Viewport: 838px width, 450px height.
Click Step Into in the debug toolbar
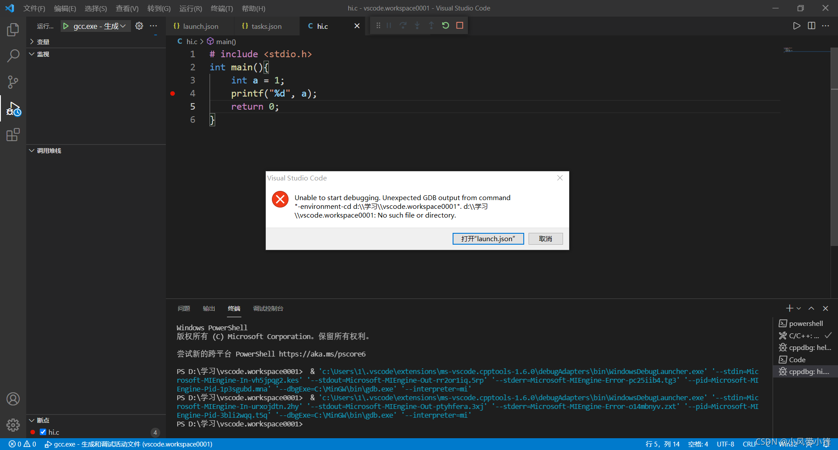click(417, 25)
